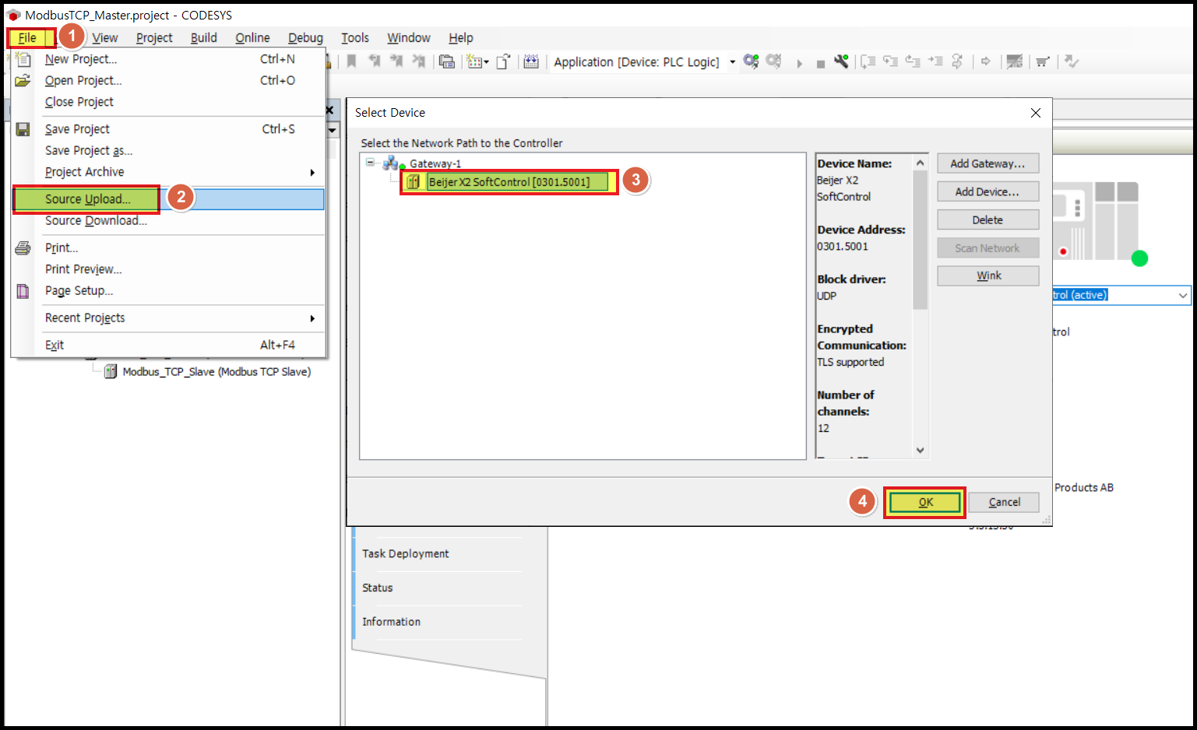Open the Tools menu
This screenshot has height=730, width=1197.
(355, 37)
